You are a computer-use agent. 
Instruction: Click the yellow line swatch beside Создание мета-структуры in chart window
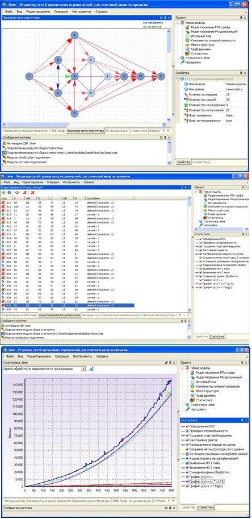tap(183, 450)
